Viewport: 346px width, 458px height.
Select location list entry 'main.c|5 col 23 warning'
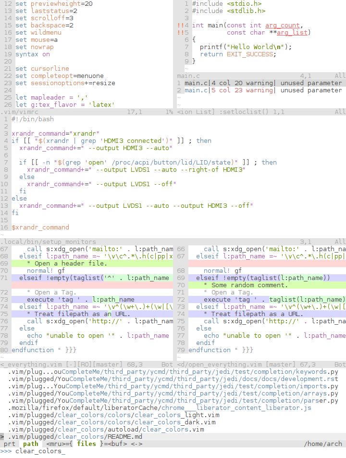tap(261, 90)
